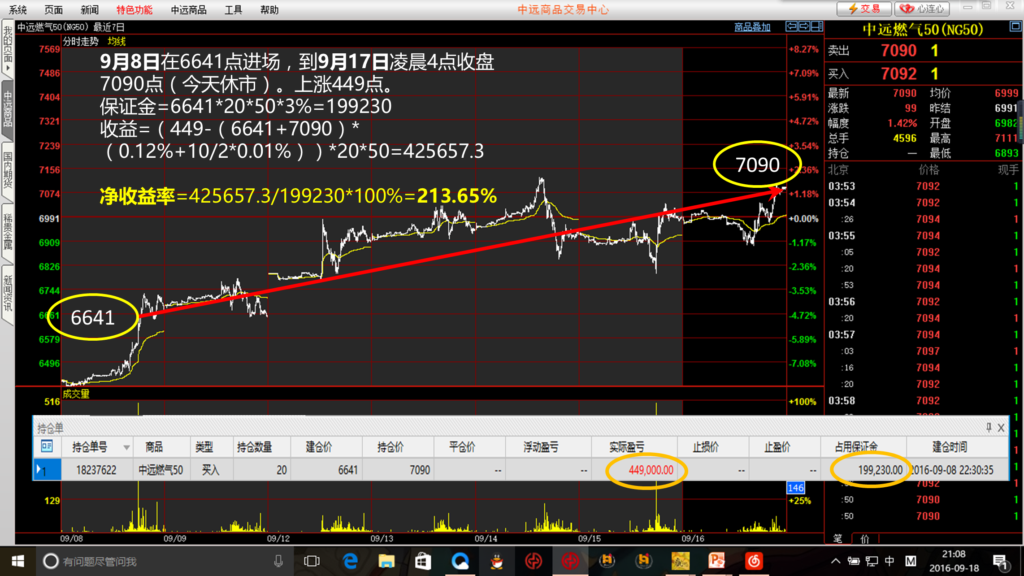Open the 中远商品 menu
Image resolution: width=1024 pixels, height=576 pixels.
coord(189,9)
